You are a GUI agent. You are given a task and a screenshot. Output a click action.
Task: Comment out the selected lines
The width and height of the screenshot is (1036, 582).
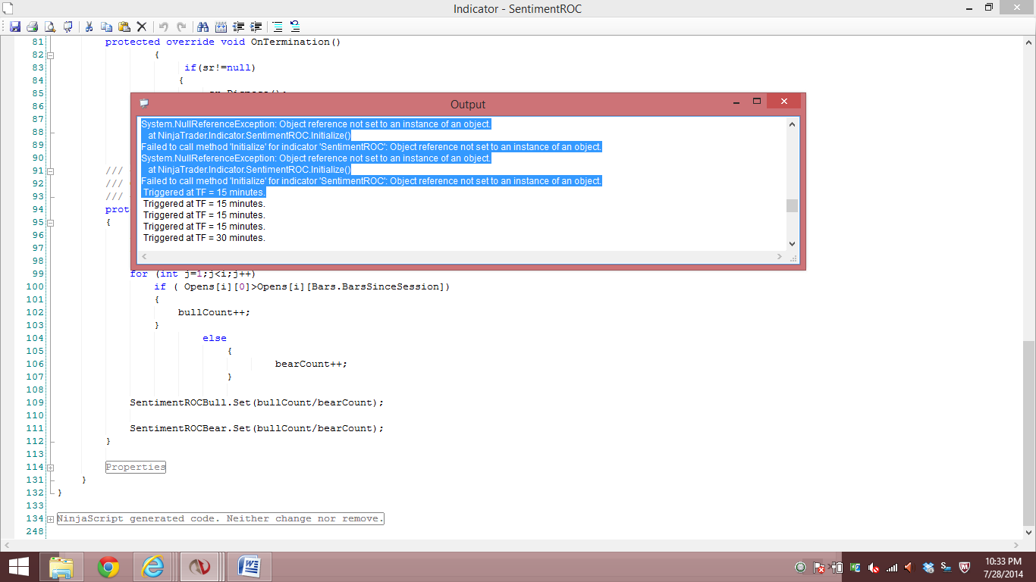click(277, 27)
